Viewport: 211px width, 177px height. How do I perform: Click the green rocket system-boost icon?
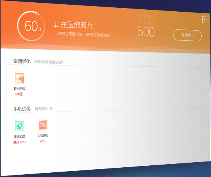coord(19,126)
